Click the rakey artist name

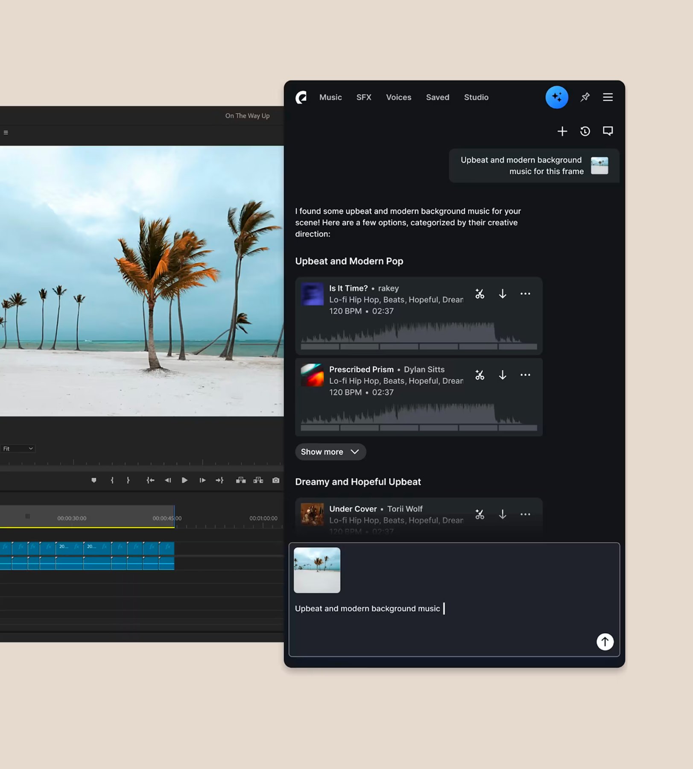coord(389,288)
